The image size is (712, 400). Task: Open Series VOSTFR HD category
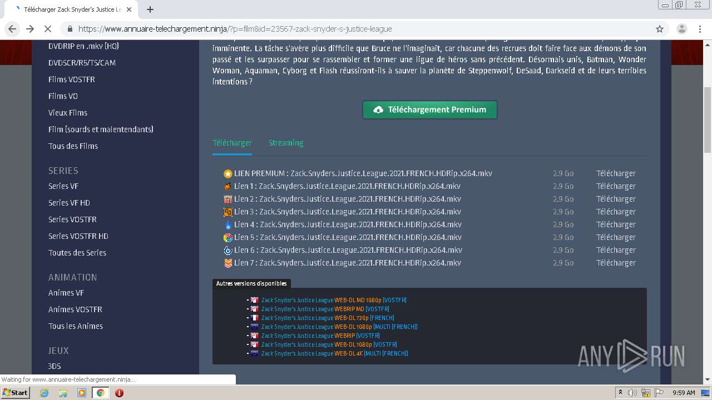pos(78,236)
